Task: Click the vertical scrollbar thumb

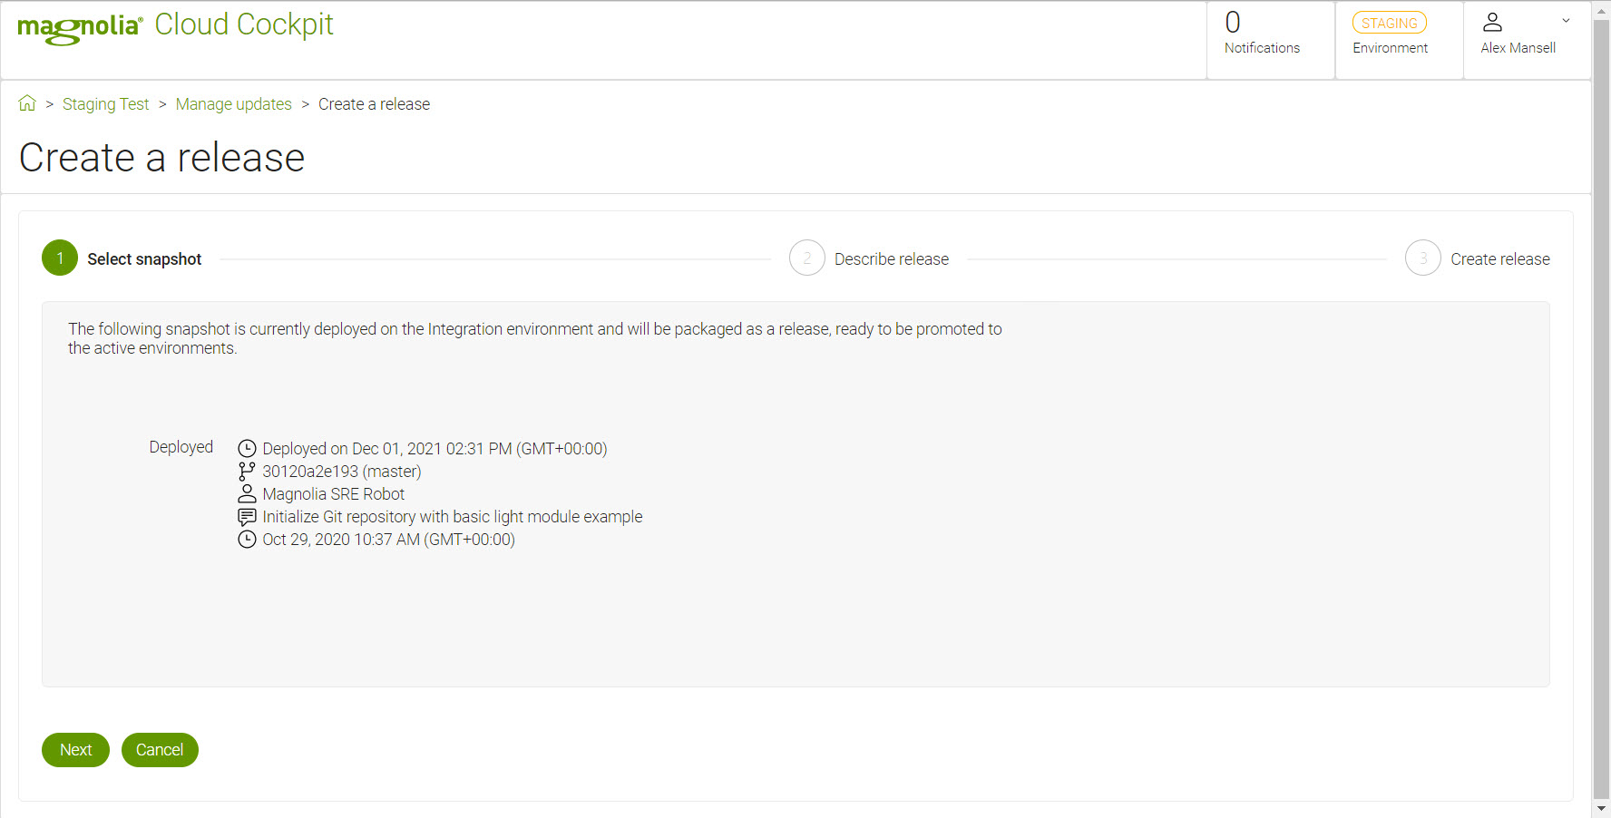Action: [x=1602, y=408]
